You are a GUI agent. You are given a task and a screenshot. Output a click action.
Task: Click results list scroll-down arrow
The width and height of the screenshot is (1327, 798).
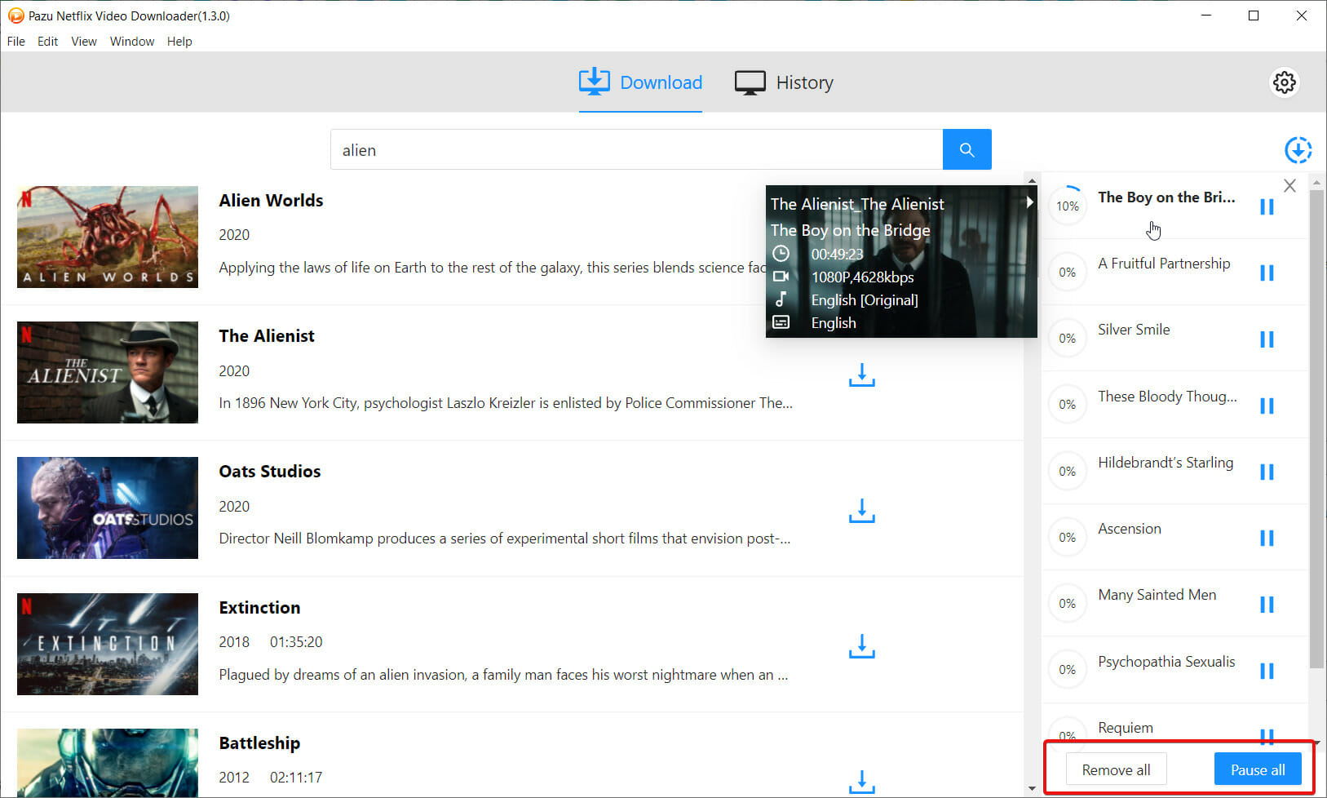[x=1032, y=789]
